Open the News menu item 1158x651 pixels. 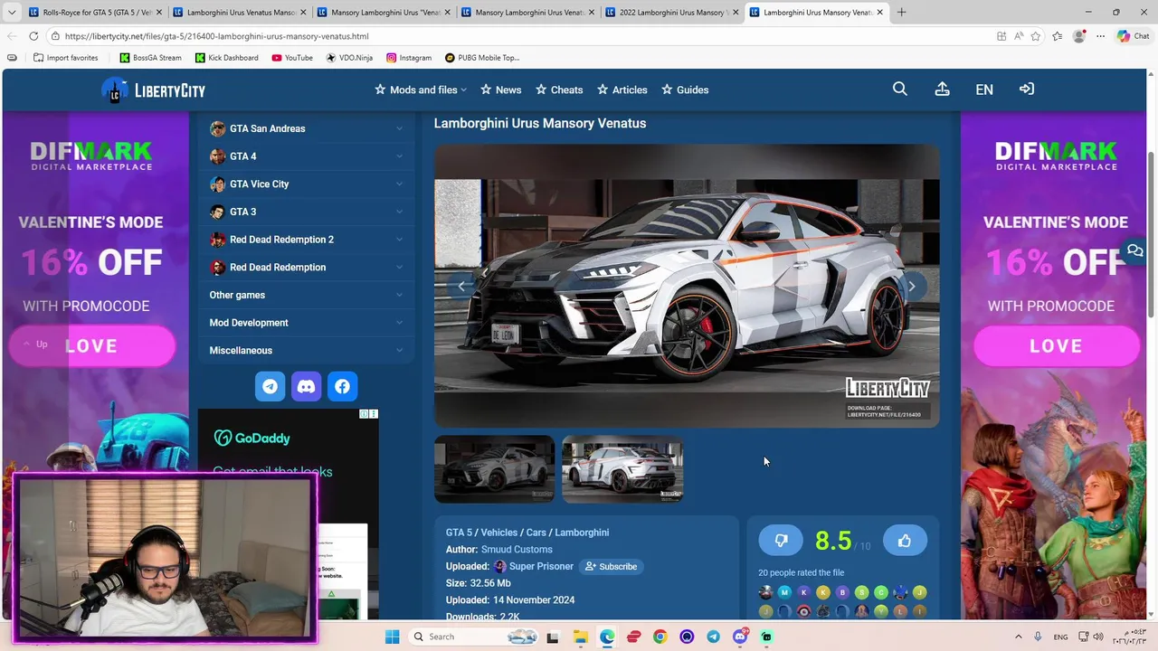(501, 90)
